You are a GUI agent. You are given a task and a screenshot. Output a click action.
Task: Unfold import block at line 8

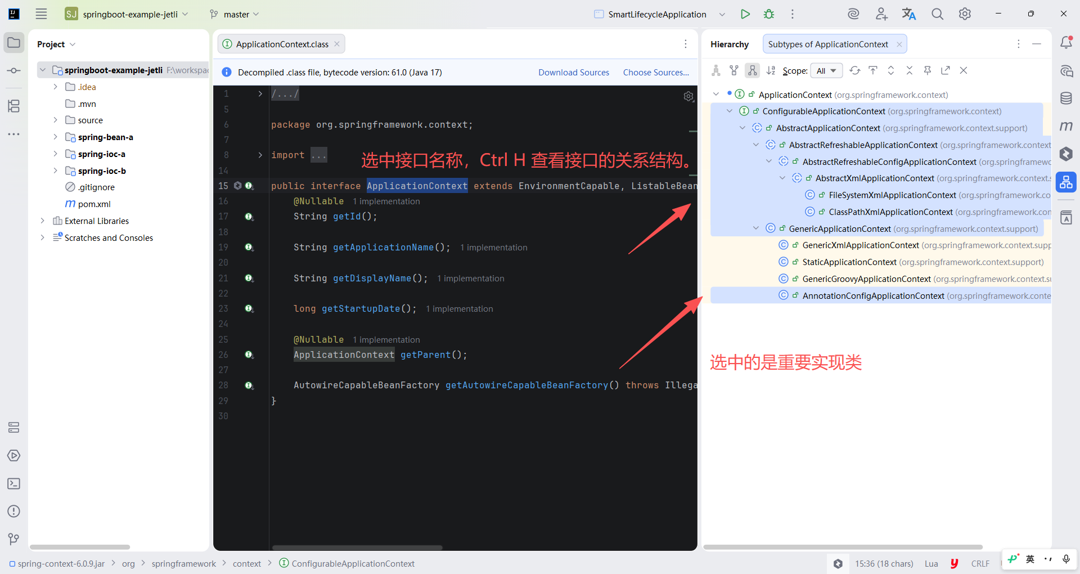click(x=260, y=155)
